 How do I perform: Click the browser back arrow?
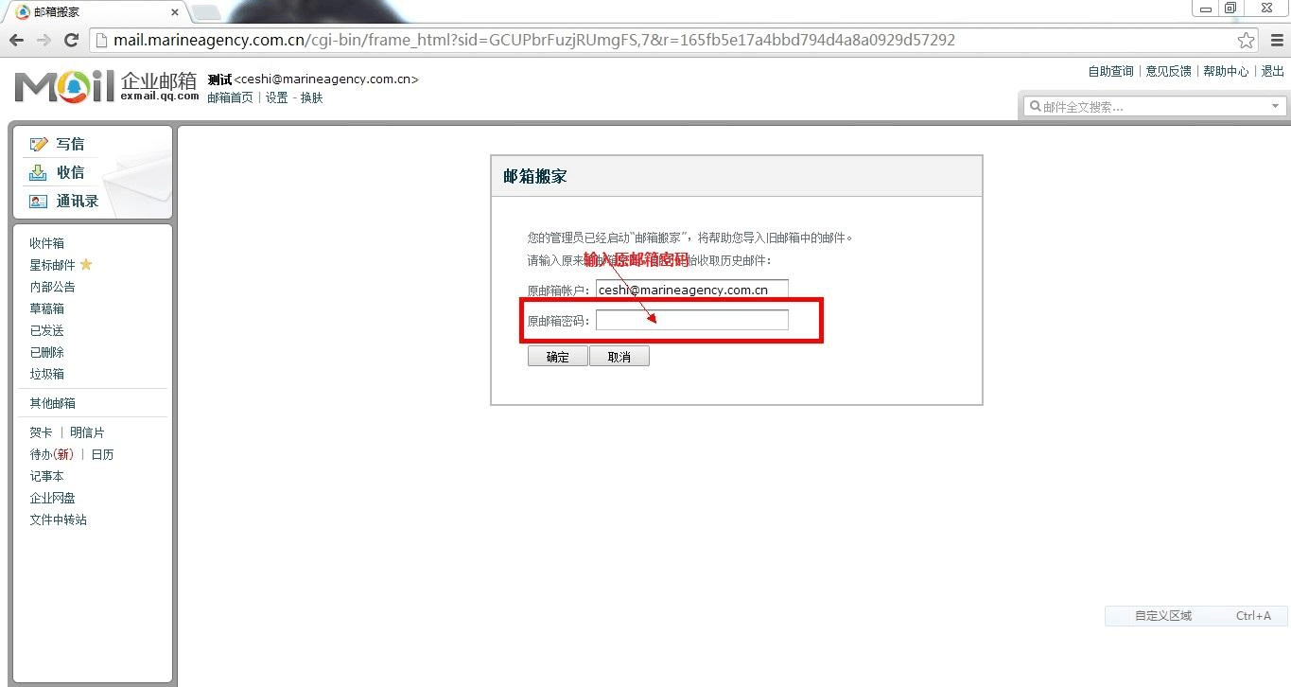(x=16, y=40)
